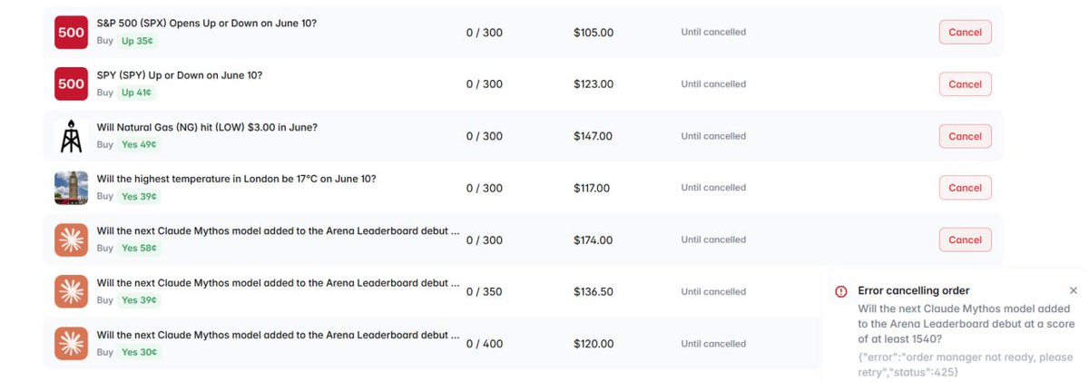This screenshot has height=382, width=1089.
Task: Cancel the Natural Gas $3.00 order
Action: click(965, 136)
